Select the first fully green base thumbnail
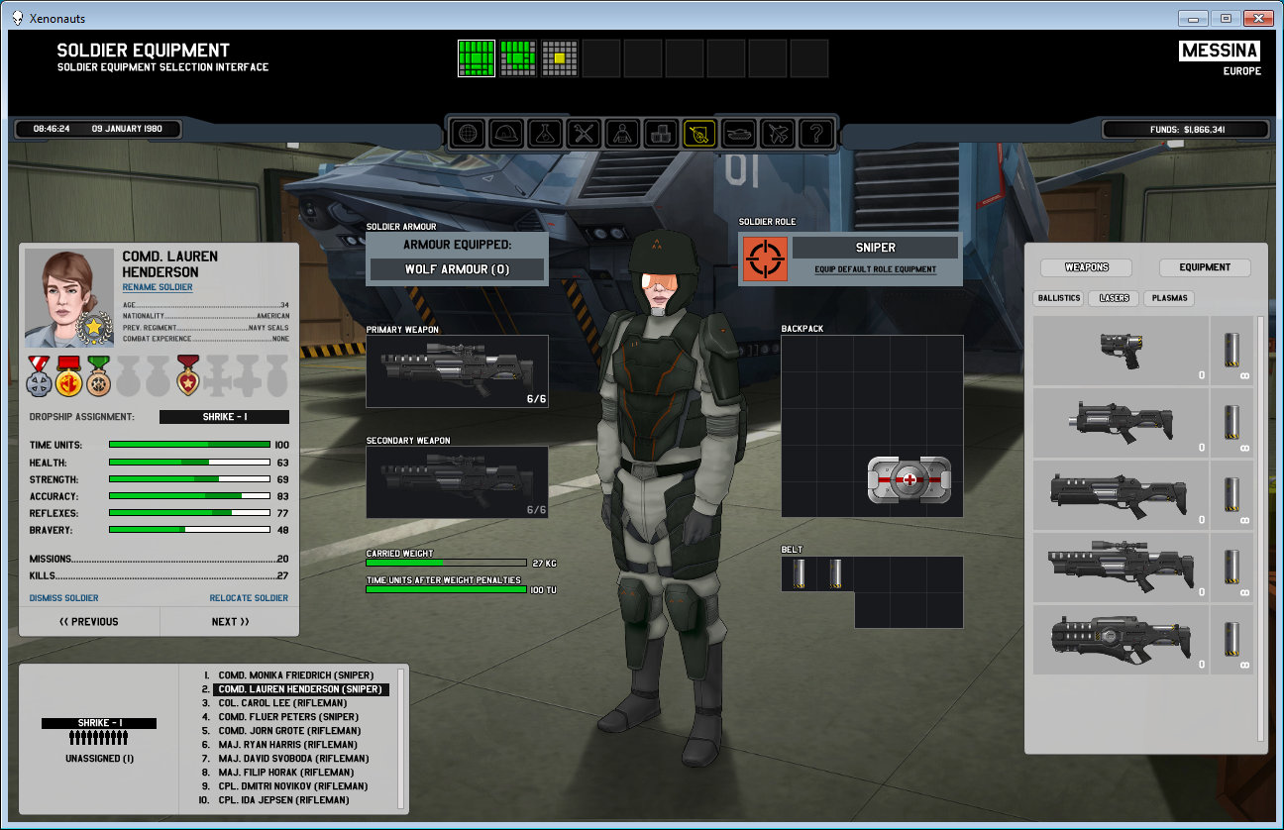This screenshot has height=830, width=1284. (x=477, y=58)
